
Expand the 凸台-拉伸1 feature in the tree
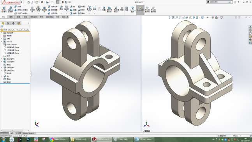tap(2, 59)
